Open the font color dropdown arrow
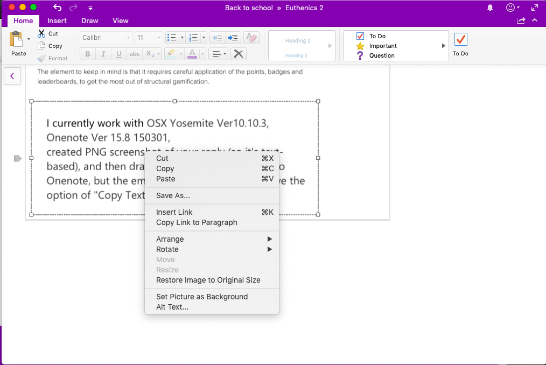The width and height of the screenshot is (546, 365). click(x=202, y=54)
